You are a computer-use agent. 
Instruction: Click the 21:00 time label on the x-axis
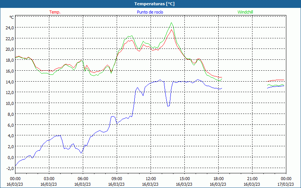pyautogui.click(x=252, y=179)
